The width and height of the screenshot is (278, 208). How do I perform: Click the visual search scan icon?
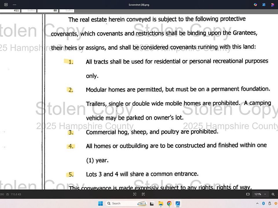click(x=135, y=194)
